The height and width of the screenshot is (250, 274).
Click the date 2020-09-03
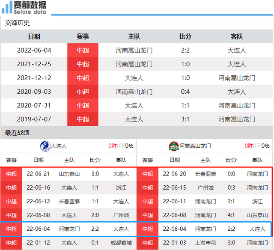click(34, 92)
